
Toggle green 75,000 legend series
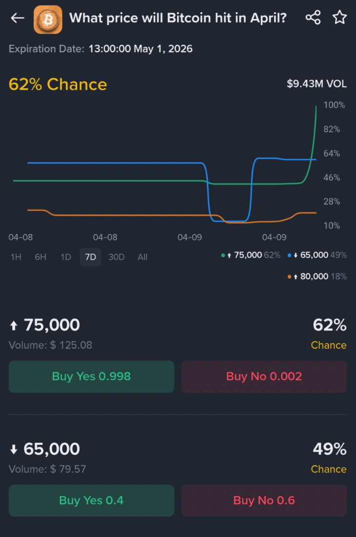250,255
